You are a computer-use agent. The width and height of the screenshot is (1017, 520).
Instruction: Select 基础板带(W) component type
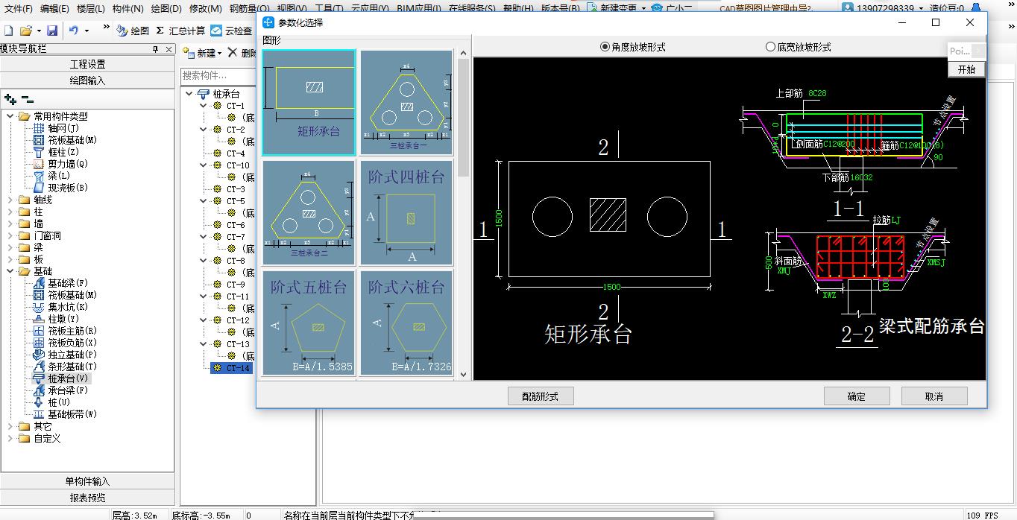tap(65, 414)
